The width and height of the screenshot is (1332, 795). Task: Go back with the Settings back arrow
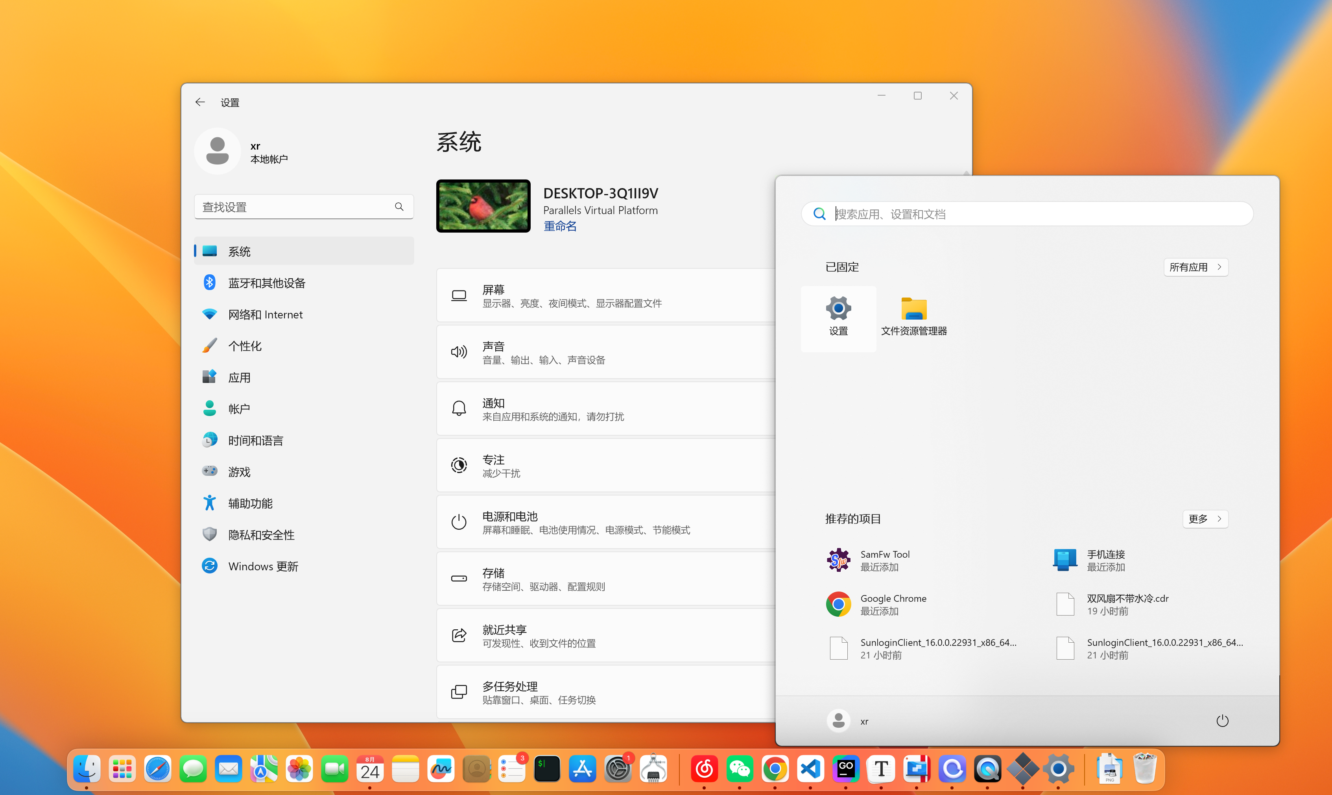click(x=200, y=102)
